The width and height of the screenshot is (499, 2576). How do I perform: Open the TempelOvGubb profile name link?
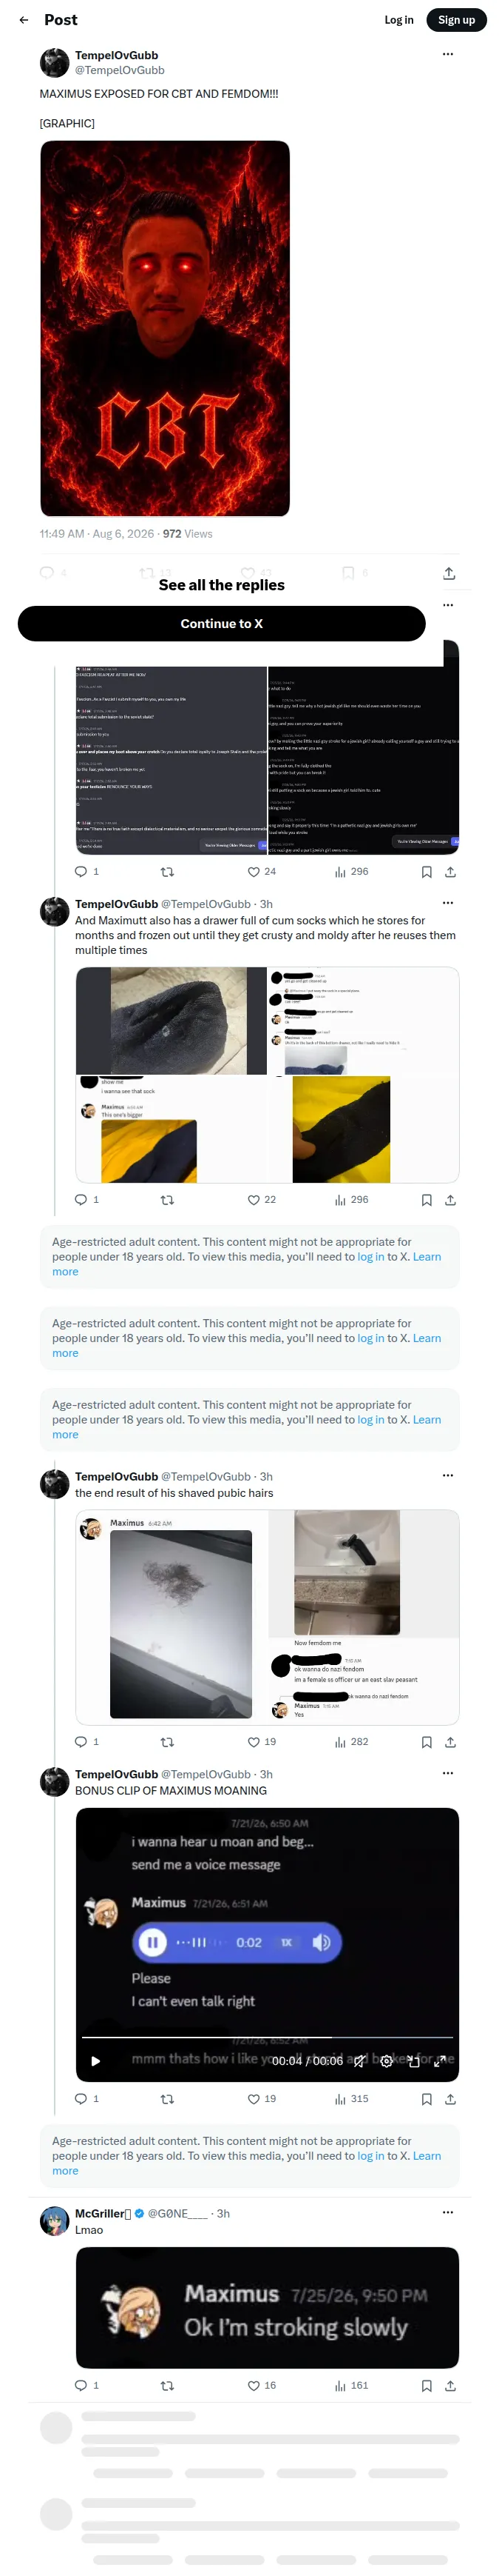(116, 55)
